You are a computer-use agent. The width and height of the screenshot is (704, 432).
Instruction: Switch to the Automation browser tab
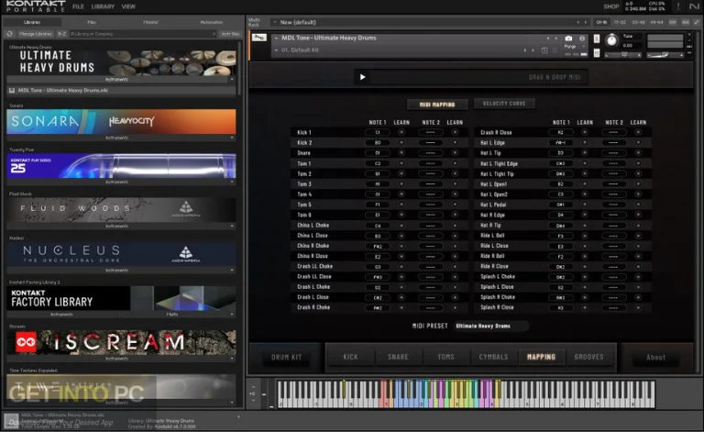[212, 22]
